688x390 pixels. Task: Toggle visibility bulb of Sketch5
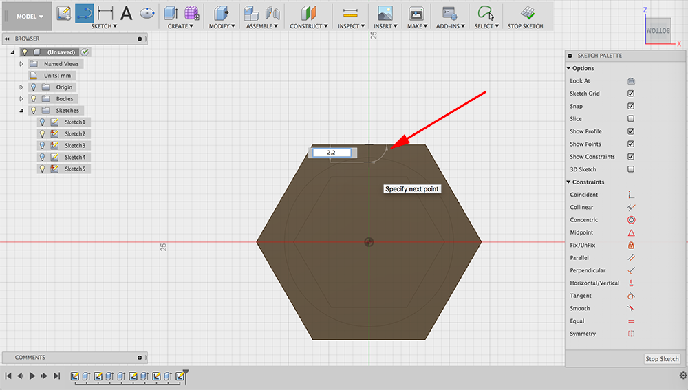pos(43,169)
